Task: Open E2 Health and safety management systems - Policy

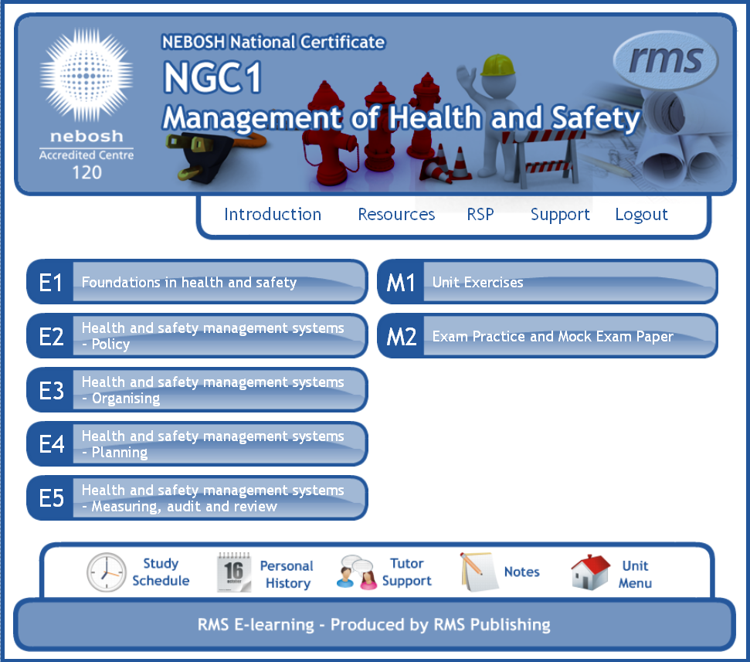Action: coord(197,336)
